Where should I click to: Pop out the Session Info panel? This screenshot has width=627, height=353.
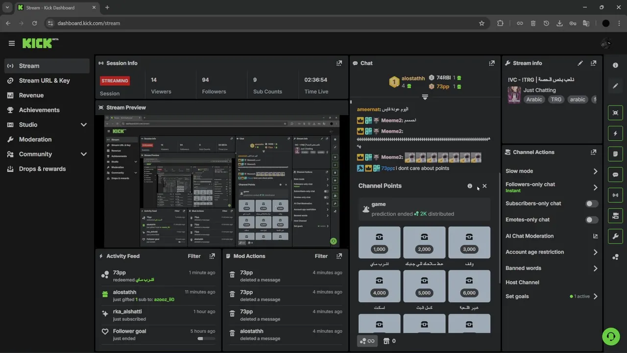[339, 63]
